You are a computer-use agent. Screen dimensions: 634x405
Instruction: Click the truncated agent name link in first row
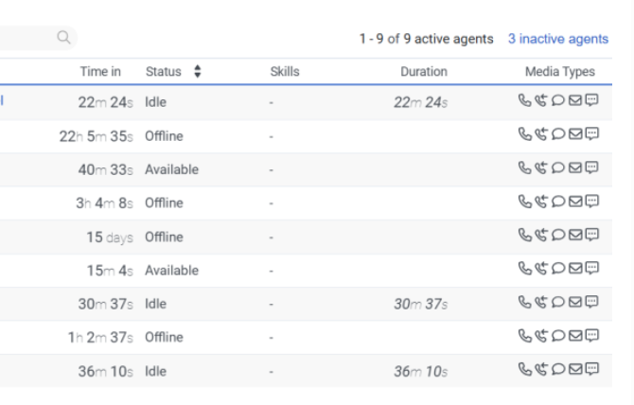click(x=2, y=102)
